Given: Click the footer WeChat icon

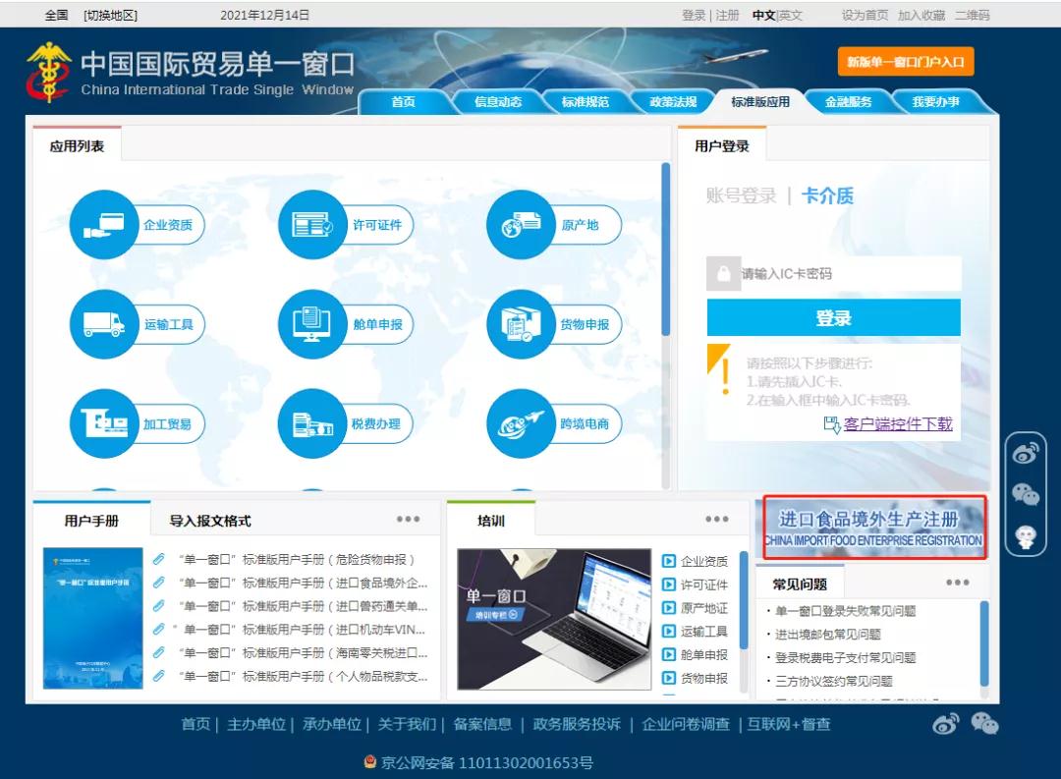Looking at the screenshot, I should tap(984, 724).
